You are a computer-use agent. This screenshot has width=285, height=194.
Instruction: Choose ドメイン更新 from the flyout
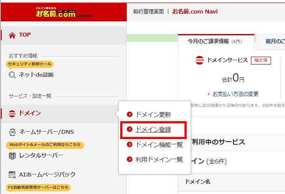[x=153, y=115]
